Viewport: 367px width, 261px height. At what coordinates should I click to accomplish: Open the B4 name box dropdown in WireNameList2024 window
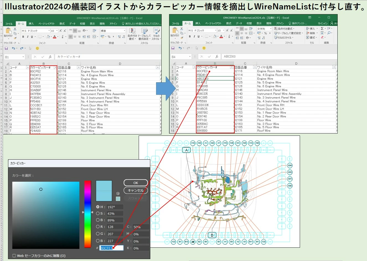coord(190,57)
